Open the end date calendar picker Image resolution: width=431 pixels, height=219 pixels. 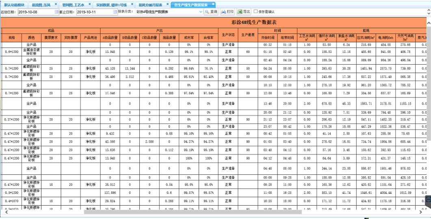[115, 11]
